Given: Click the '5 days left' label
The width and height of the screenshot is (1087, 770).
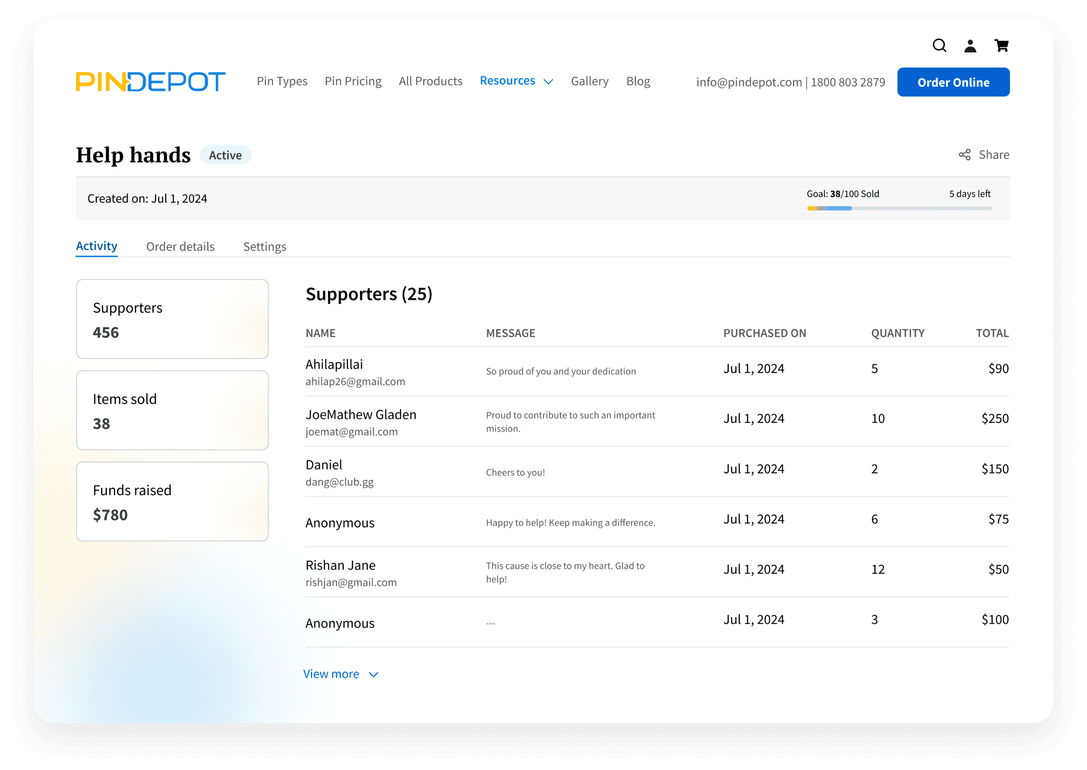Looking at the screenshot, I should point(970,194).
